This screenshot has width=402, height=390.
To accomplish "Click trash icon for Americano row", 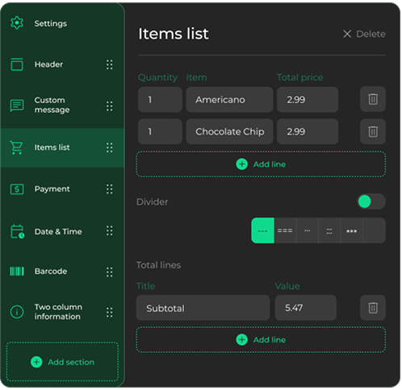I will coord(374,99).
